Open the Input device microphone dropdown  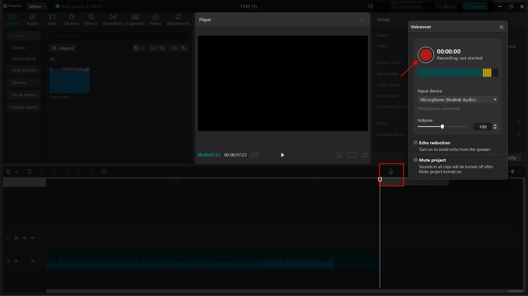point(458,100)
